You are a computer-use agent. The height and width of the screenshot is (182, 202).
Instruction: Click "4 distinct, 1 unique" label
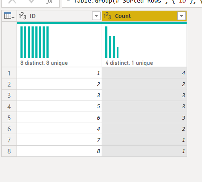[129, 63]
